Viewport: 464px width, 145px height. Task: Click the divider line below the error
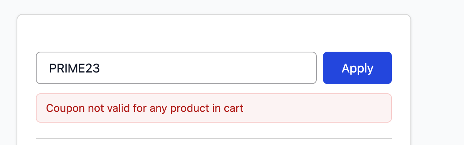(214, 138)
